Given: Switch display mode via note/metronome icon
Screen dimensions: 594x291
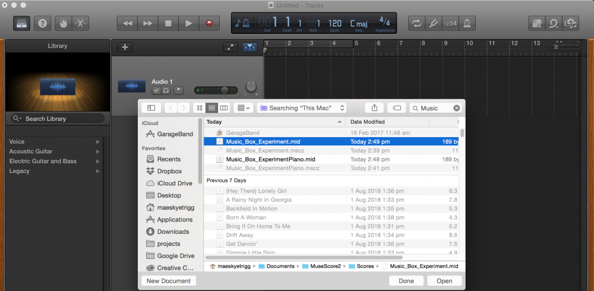Looking at the screenshot, I should pyautogui.click(x=243, y=24).
